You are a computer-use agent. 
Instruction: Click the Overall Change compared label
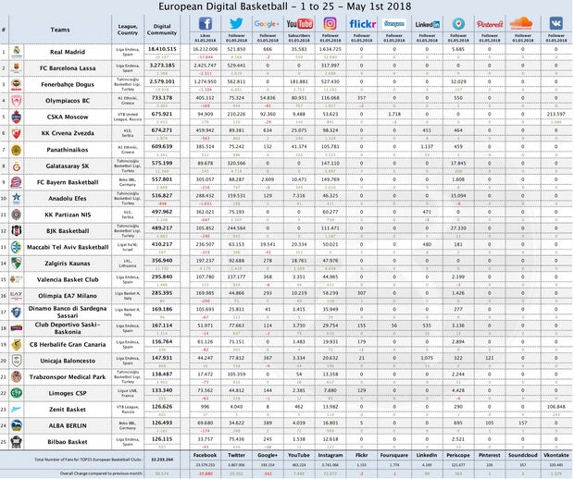tap(101, 473)
